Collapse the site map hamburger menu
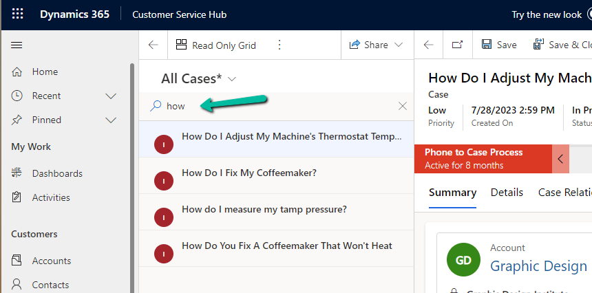592x293 pixels. pos(17,45)
